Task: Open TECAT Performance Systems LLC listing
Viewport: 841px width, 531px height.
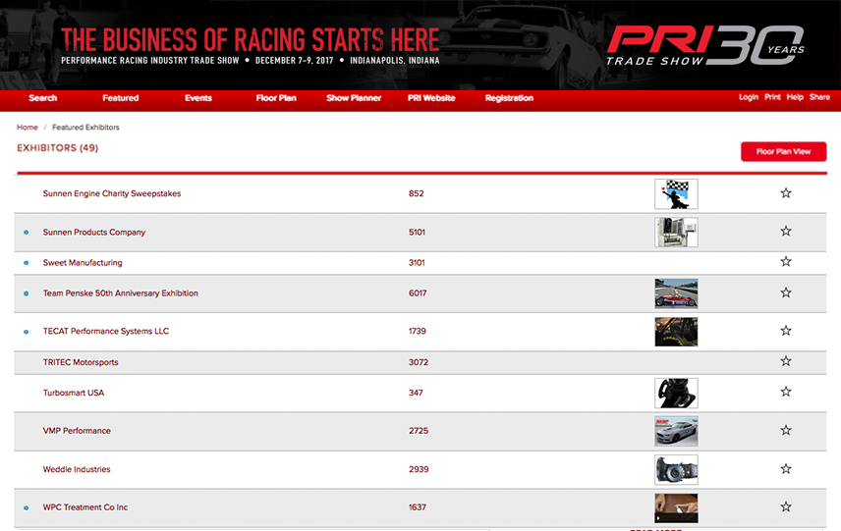Action: [x=106, y=331]
